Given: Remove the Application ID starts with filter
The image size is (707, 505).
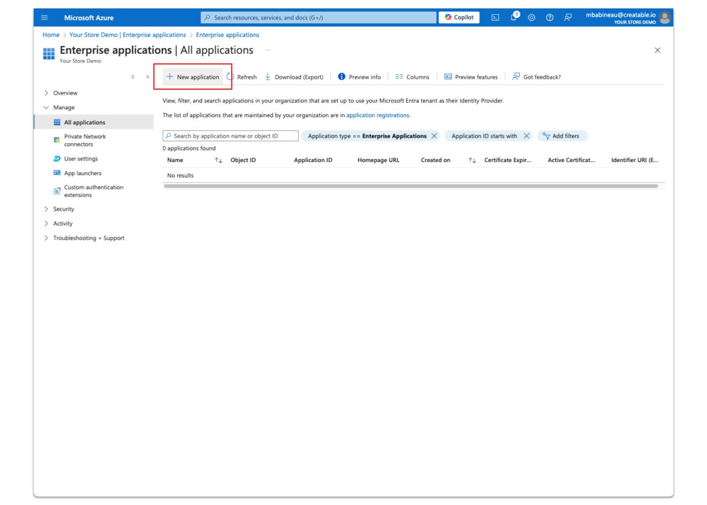Looking at the screenshot, I should (527, 136).
